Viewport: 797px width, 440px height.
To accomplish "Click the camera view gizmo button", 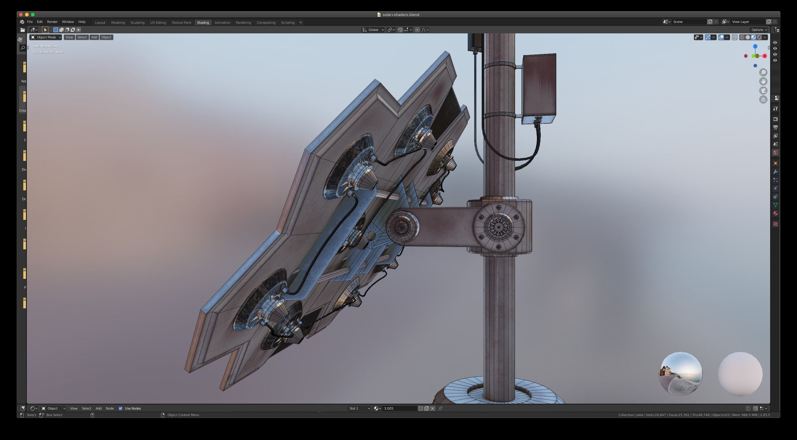I will [763, 91].
